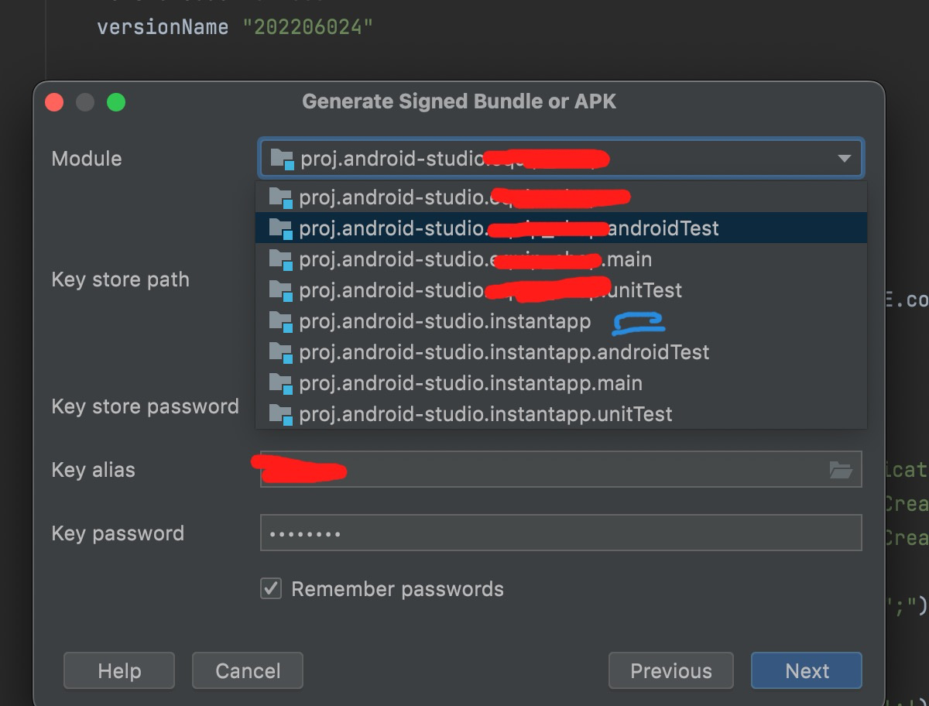This screenshot has width=929, height=706.
Task: Close the dialog with the red button
Action: coord(54,102)
